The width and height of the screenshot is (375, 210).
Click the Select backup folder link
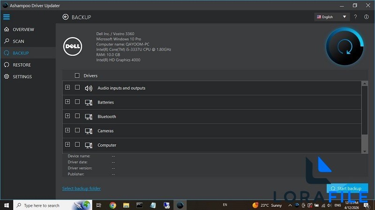(x=81, y=188)
